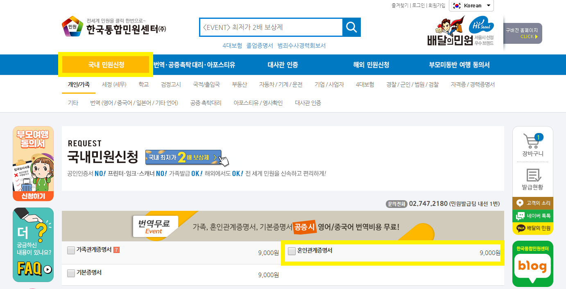Click the question mark help icon beside 가족관계증명서
This screenshot has height=289, width=566.
116,250
